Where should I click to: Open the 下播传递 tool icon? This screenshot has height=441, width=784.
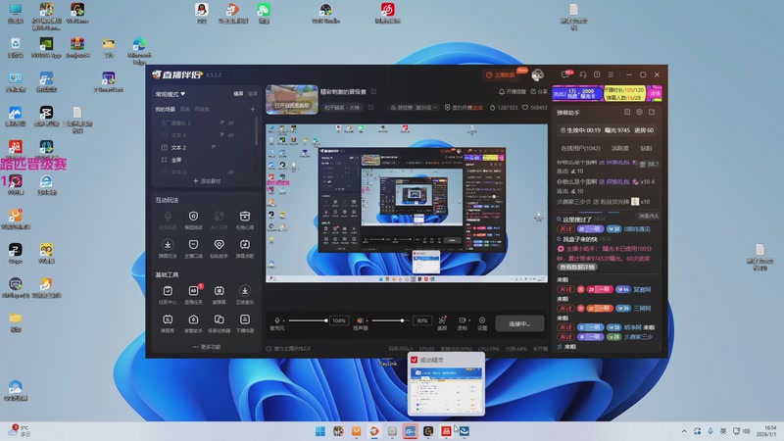244,319
